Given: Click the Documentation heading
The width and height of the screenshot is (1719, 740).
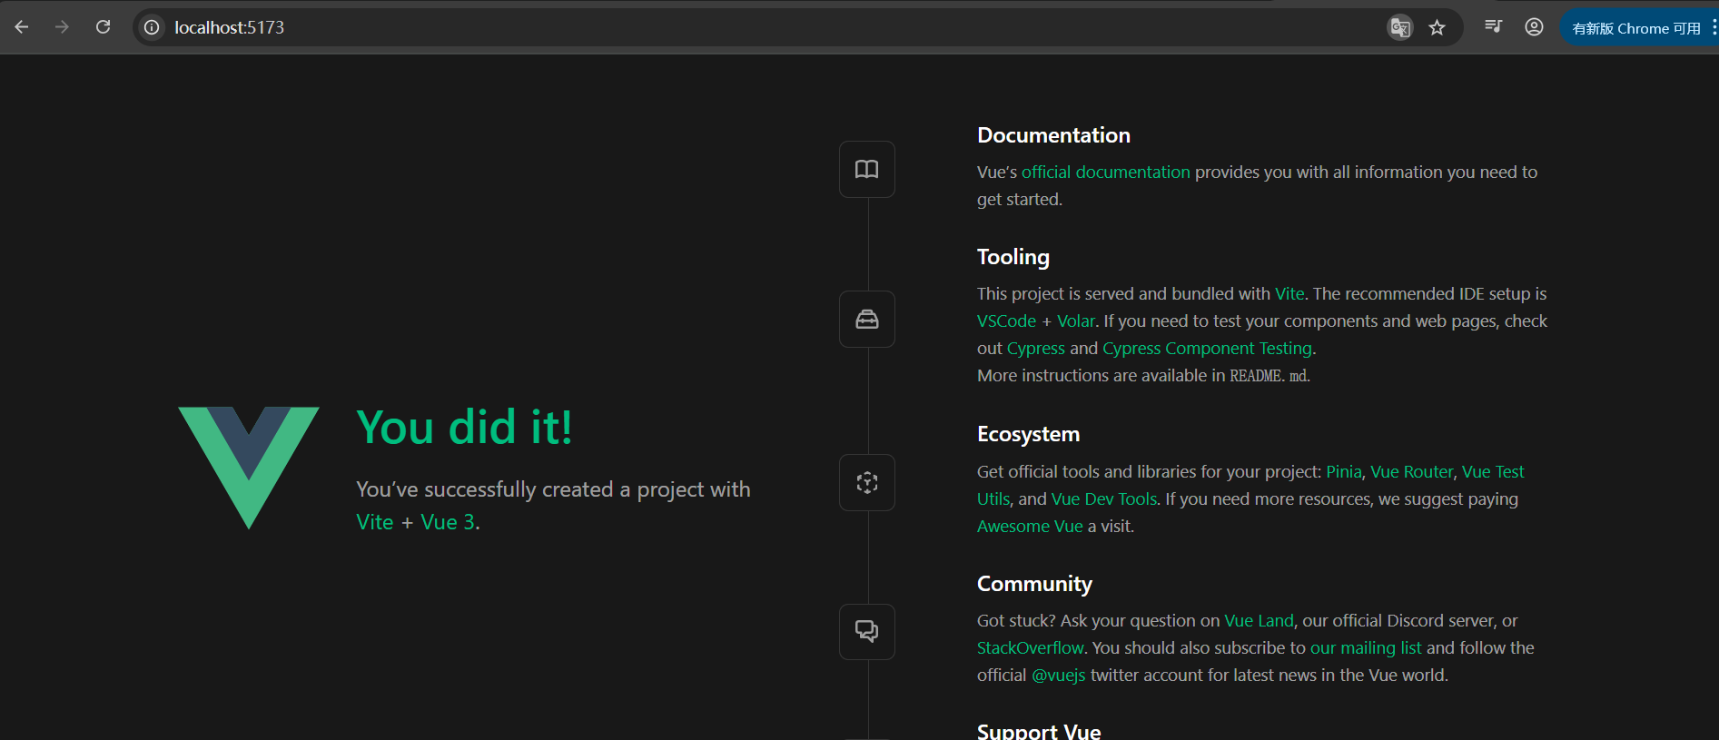Looking at the screenshot, I should 1053,135.
